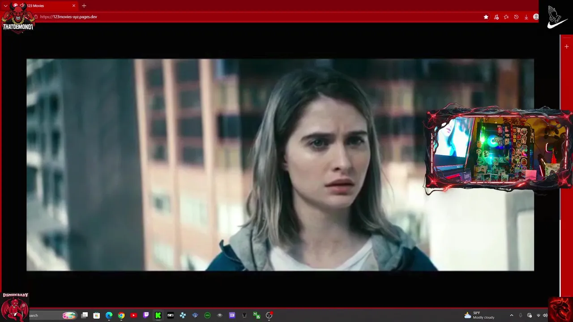The height and width of the screenshot is (322, 573).
Task: Open the favorites list icon
Action: click(x=506, y=17)
